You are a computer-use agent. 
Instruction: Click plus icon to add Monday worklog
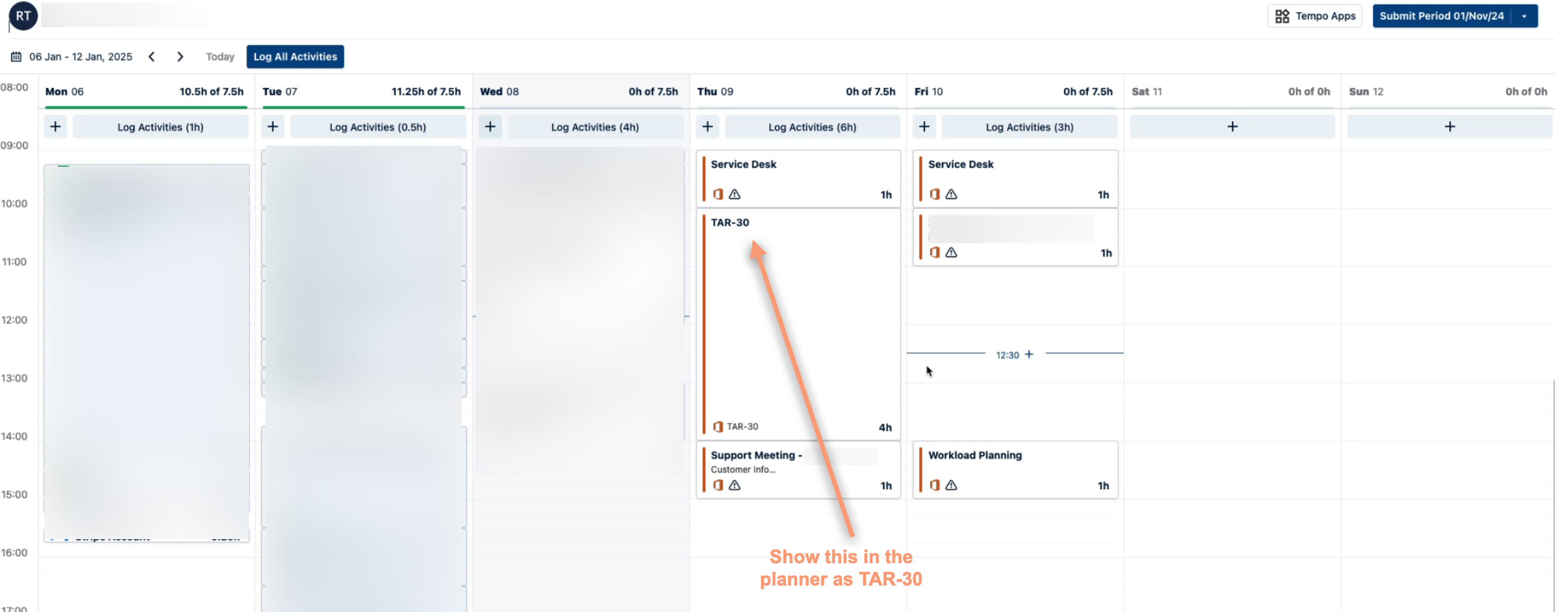56,127
